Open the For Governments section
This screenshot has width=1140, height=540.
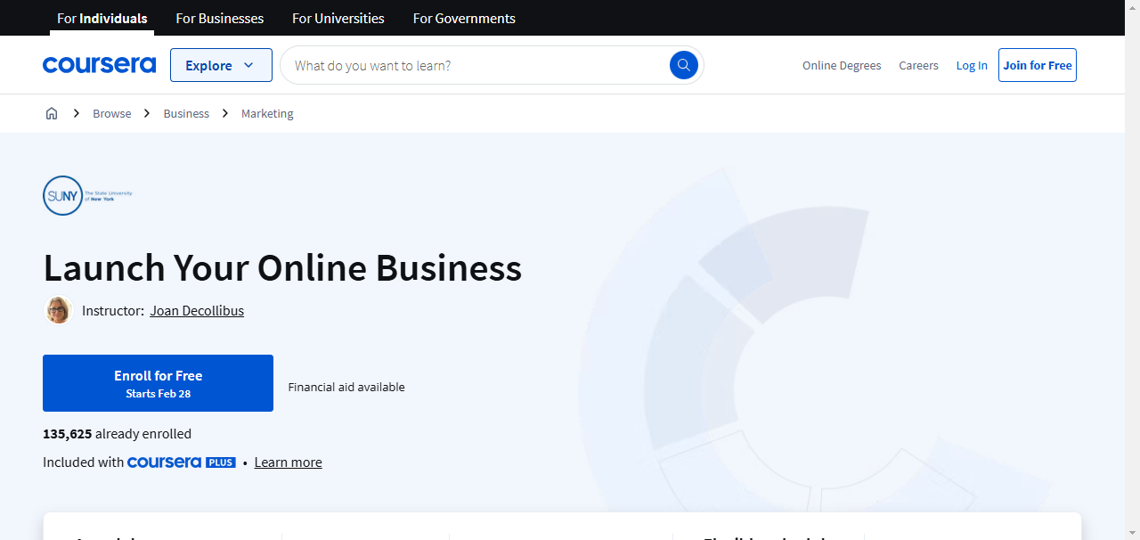(463, 18)
